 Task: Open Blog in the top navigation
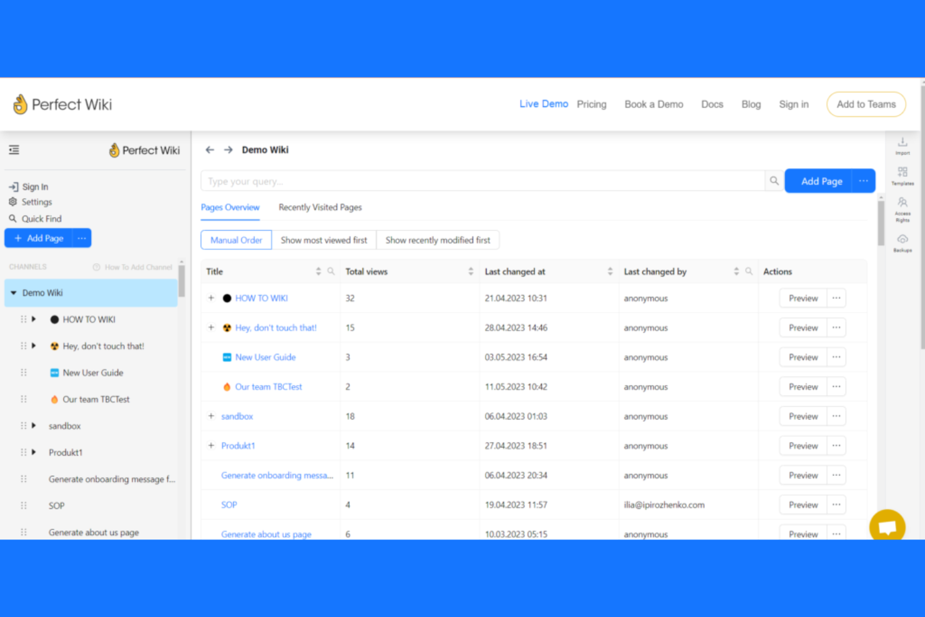point(751,104)
